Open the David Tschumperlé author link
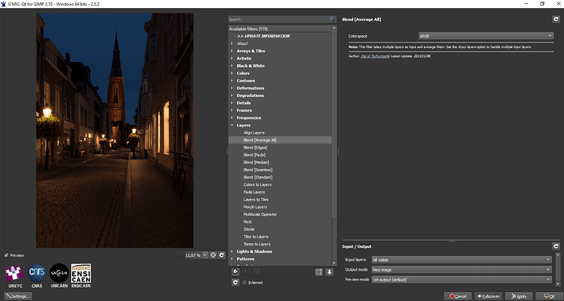This screenshot has height=301, width=564. tap(375, 56)
